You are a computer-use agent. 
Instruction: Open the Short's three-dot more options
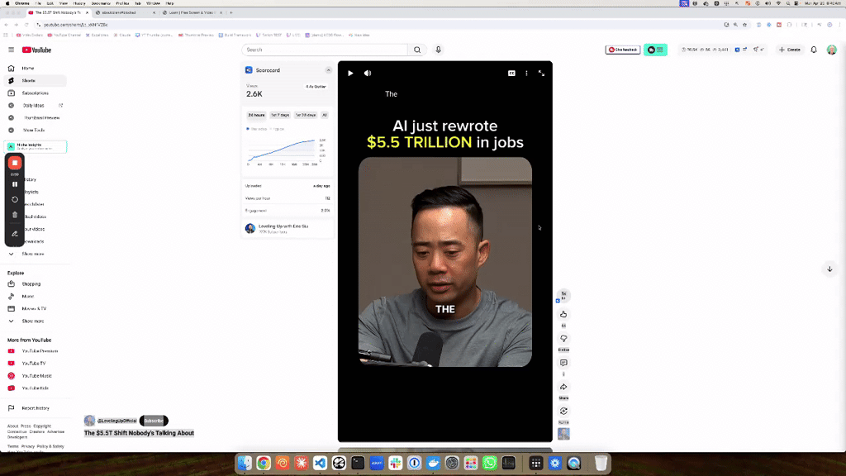(x=526, y=73)
